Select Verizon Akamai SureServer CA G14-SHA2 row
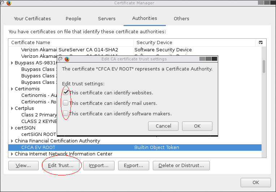 135,50
